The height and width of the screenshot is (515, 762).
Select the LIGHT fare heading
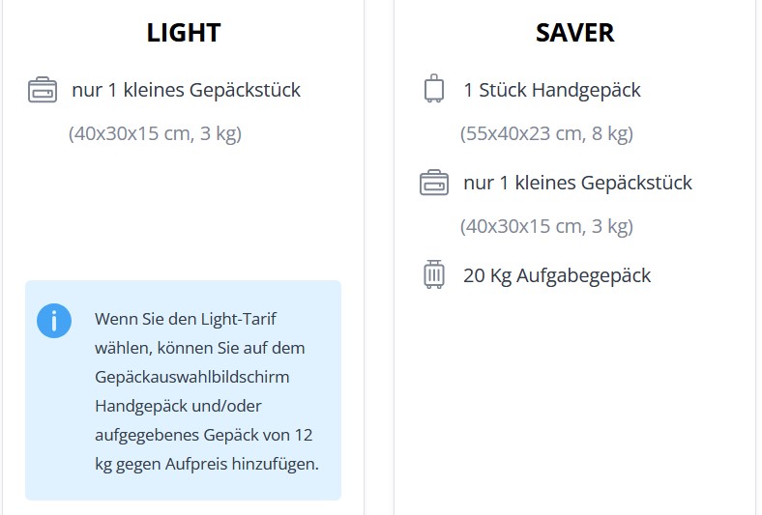click(x=184, y=33)
